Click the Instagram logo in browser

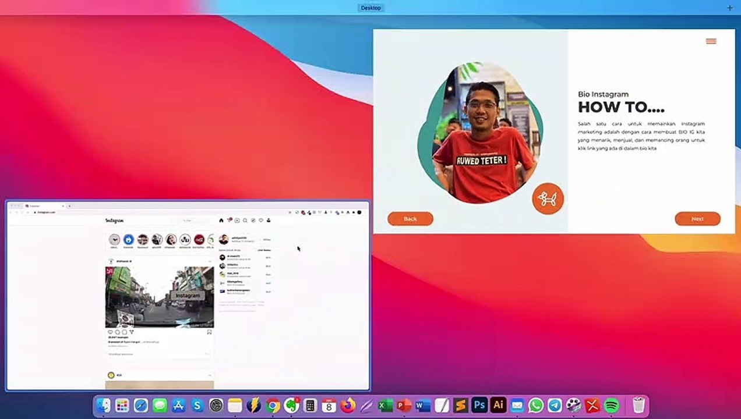coord(114,221)
